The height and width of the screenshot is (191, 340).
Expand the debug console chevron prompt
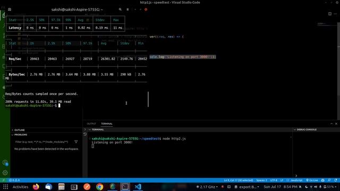click(x=296, y=176)
